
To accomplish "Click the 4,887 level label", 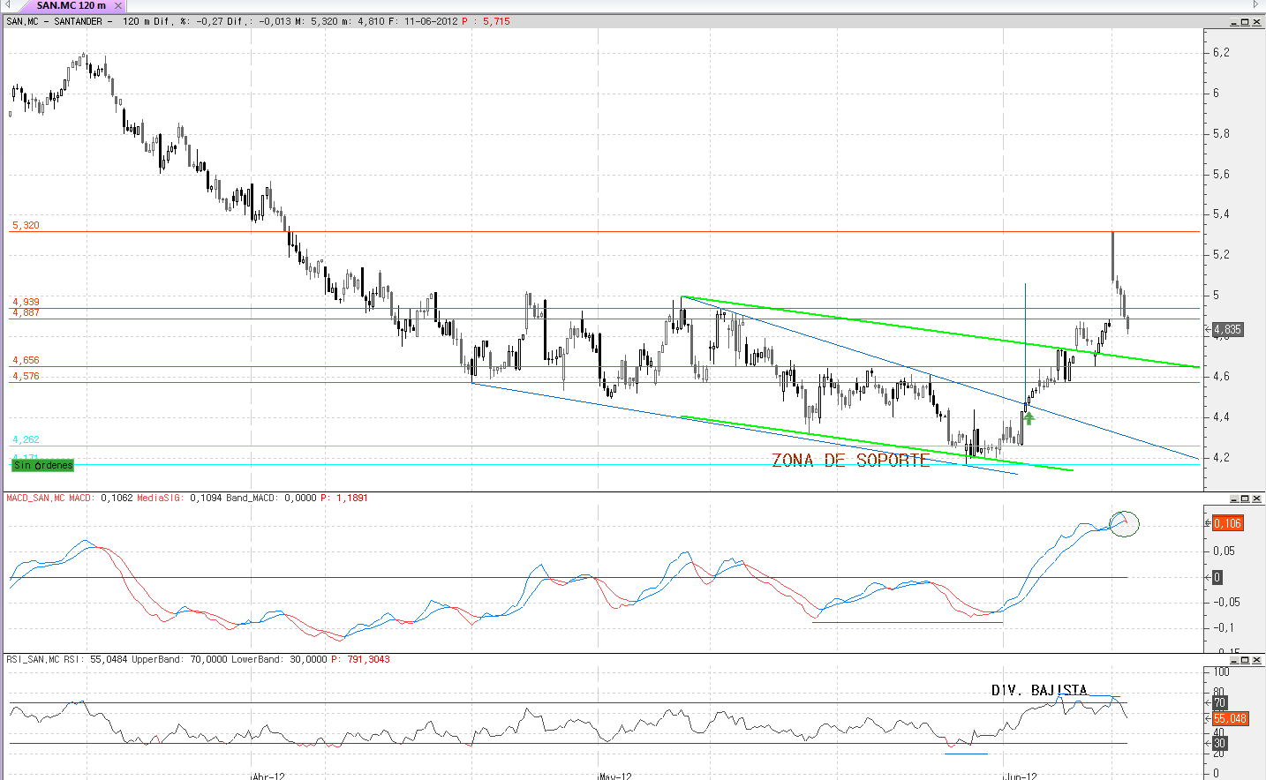I will click(x=26, y=312).
